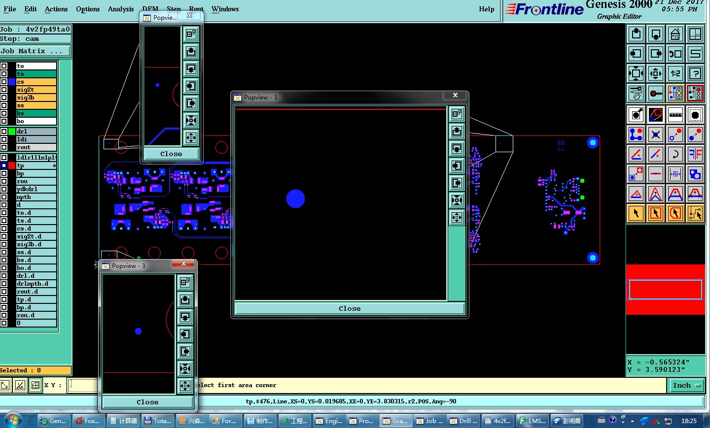
Task: Click the 1:2 scale icon
Action: (x=675, y=73)
